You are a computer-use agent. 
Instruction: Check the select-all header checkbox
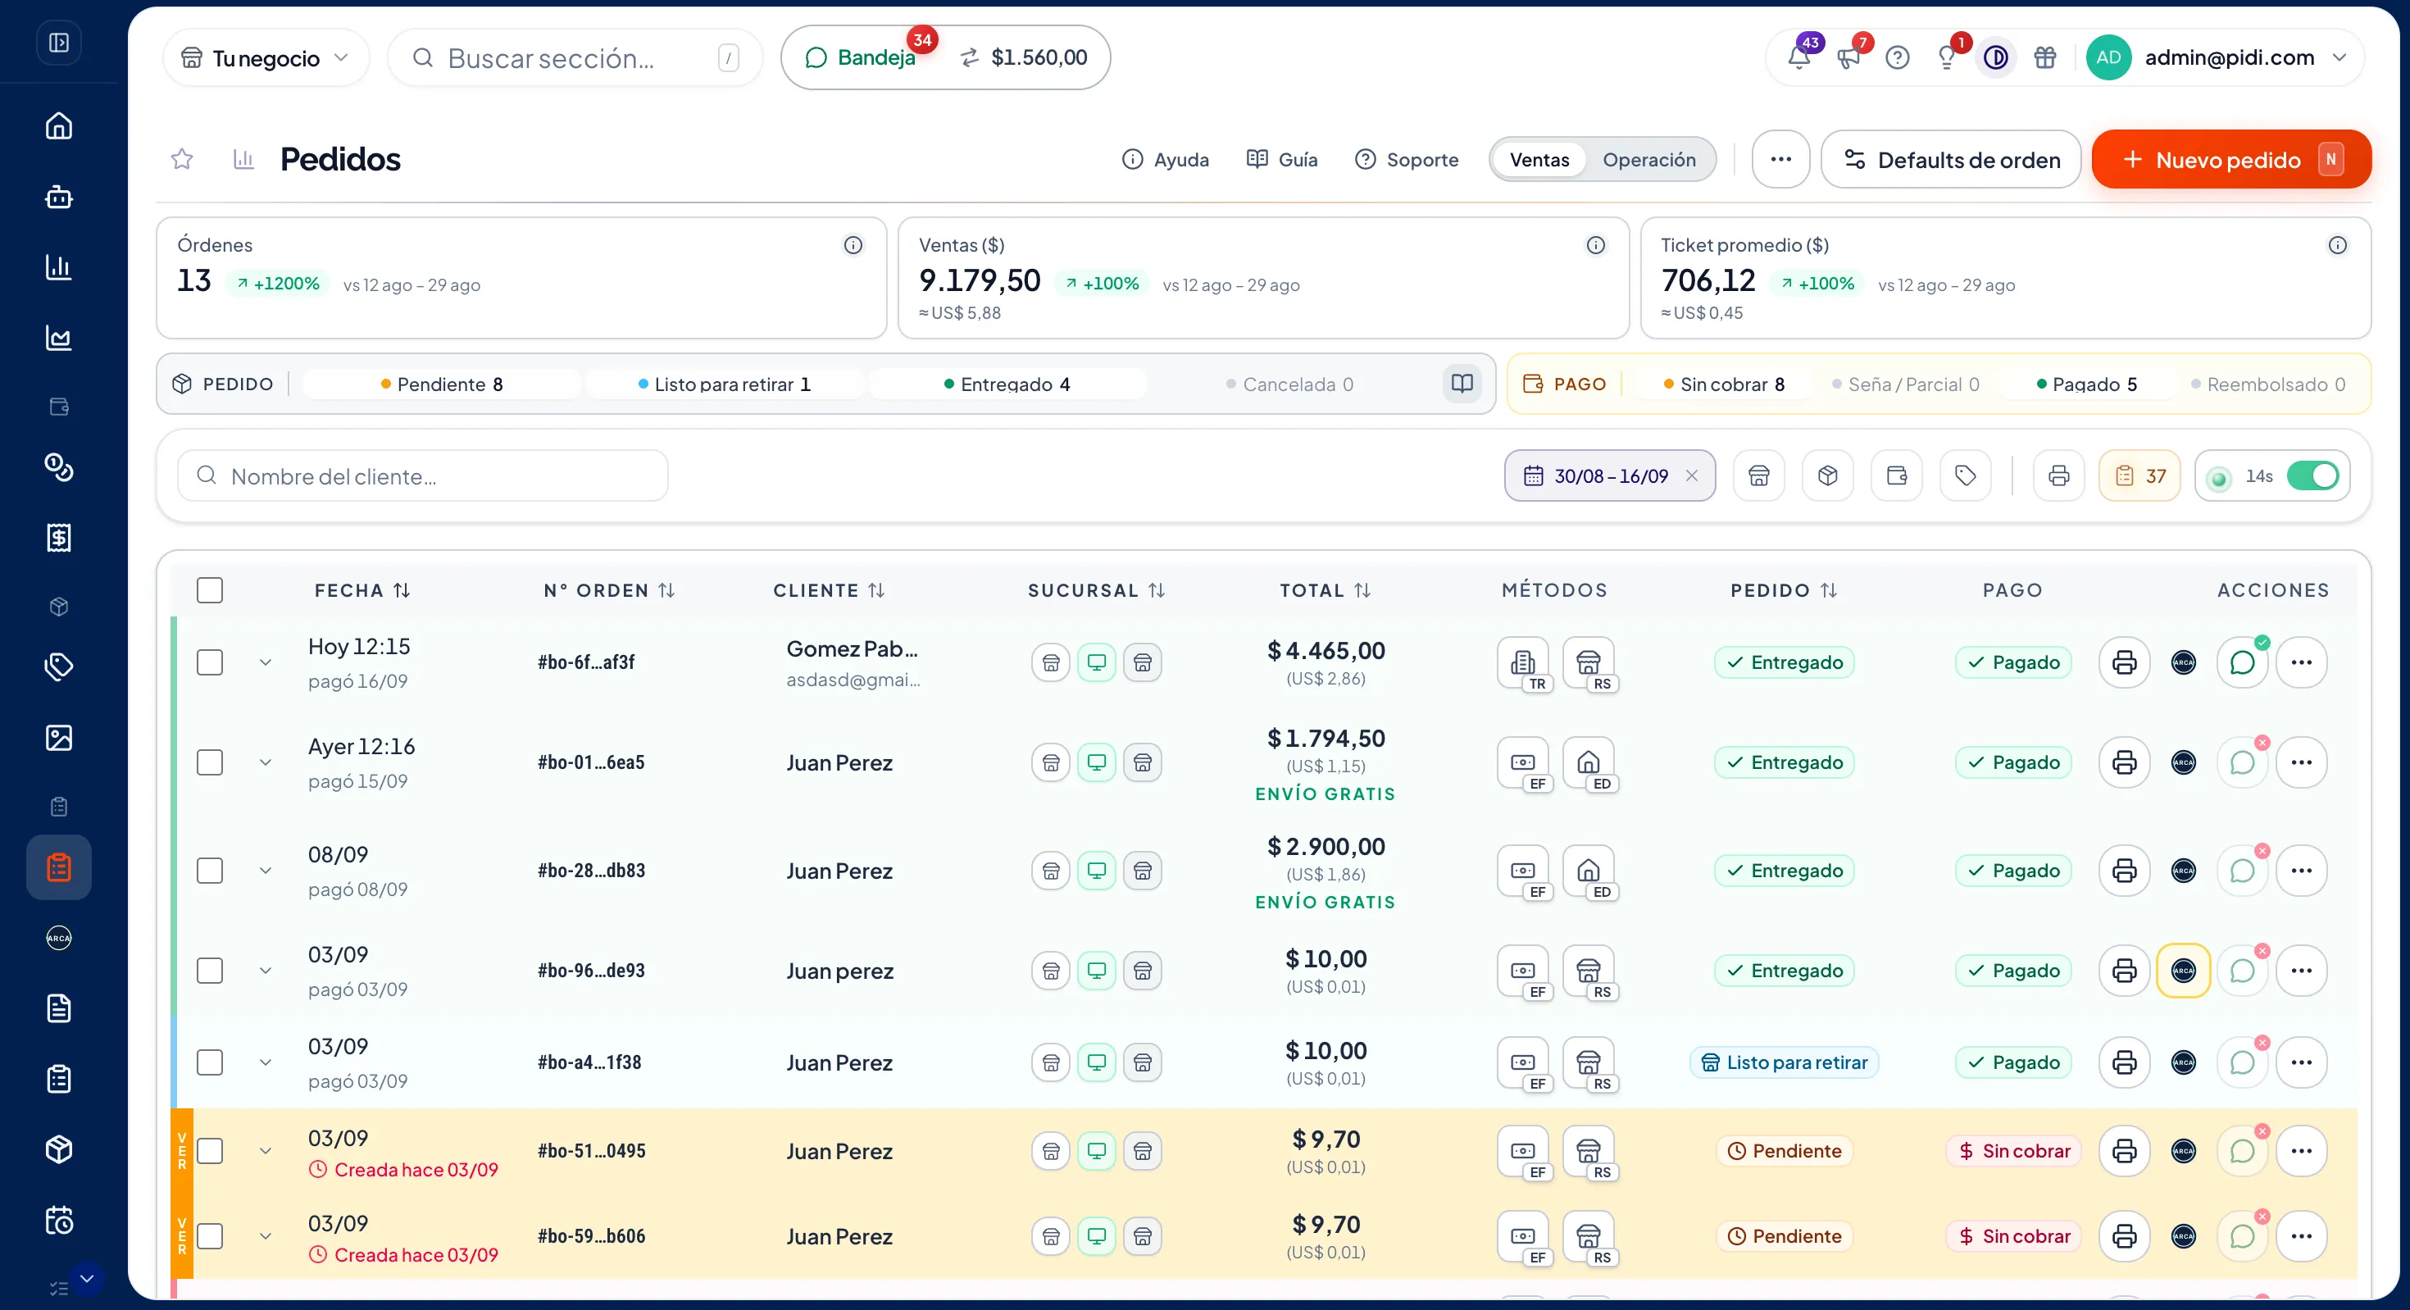(x=210, y=590)
